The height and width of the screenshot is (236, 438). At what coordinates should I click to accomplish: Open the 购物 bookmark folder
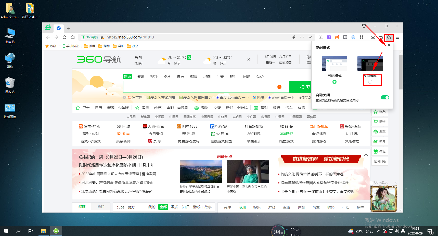[104, 46]
